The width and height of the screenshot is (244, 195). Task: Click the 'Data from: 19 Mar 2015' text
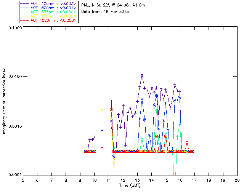click(105, 12)
